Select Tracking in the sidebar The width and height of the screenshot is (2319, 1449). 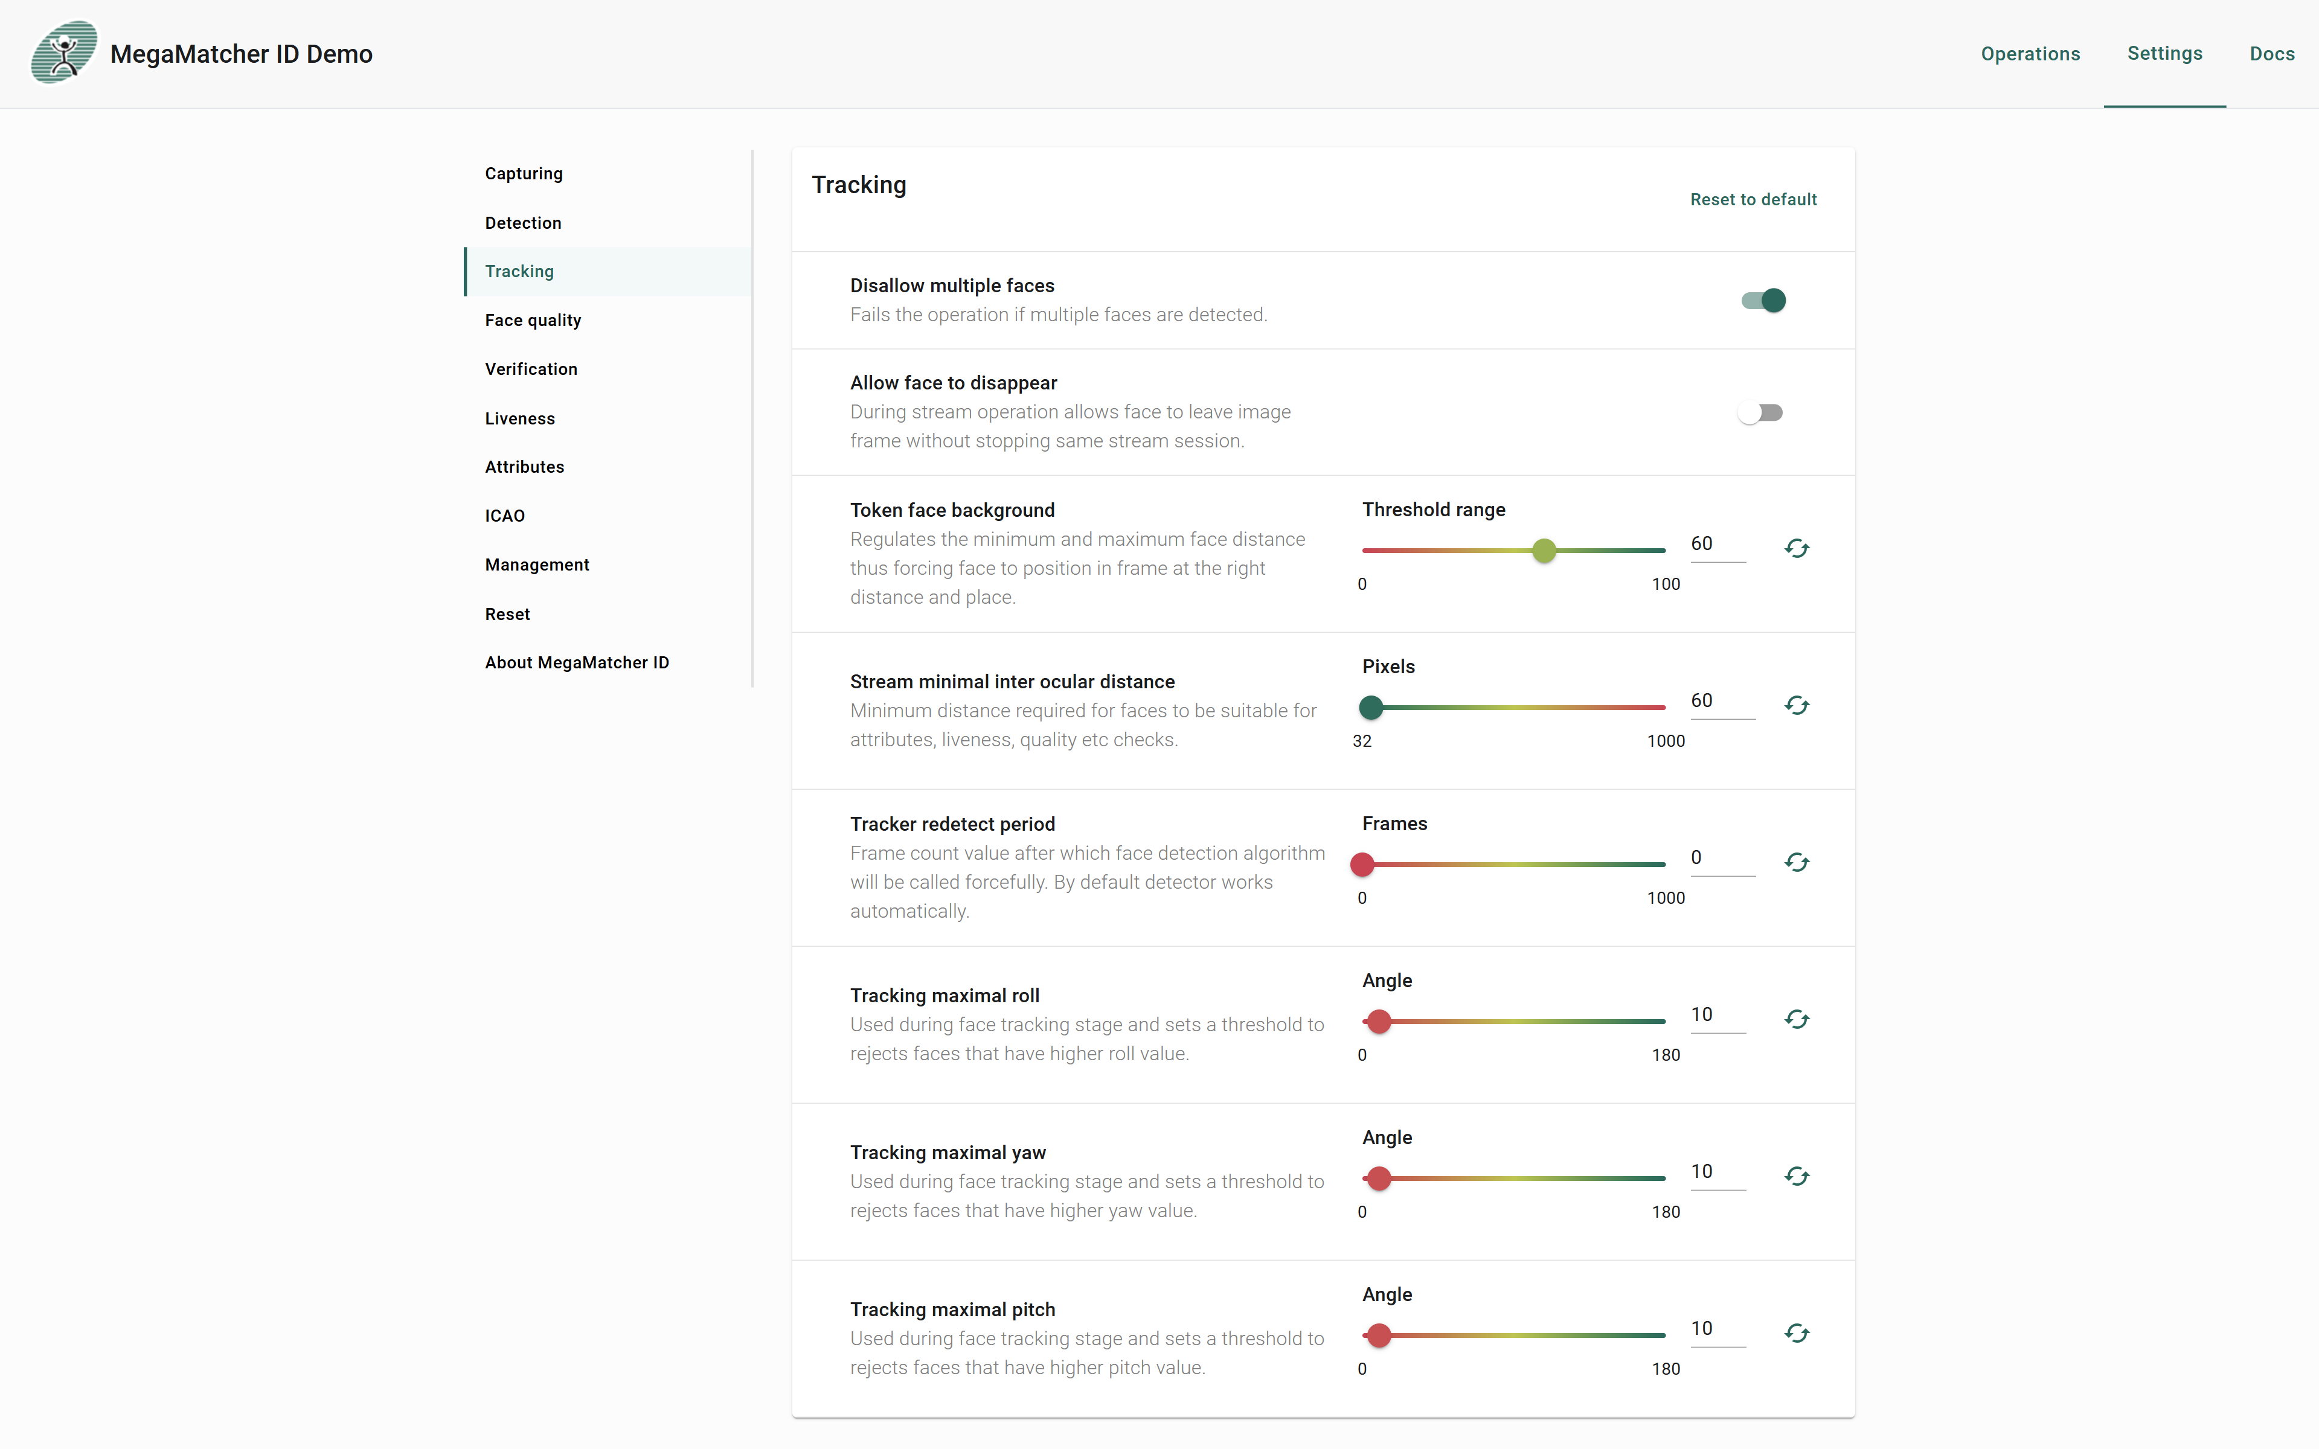click(609, 271)
